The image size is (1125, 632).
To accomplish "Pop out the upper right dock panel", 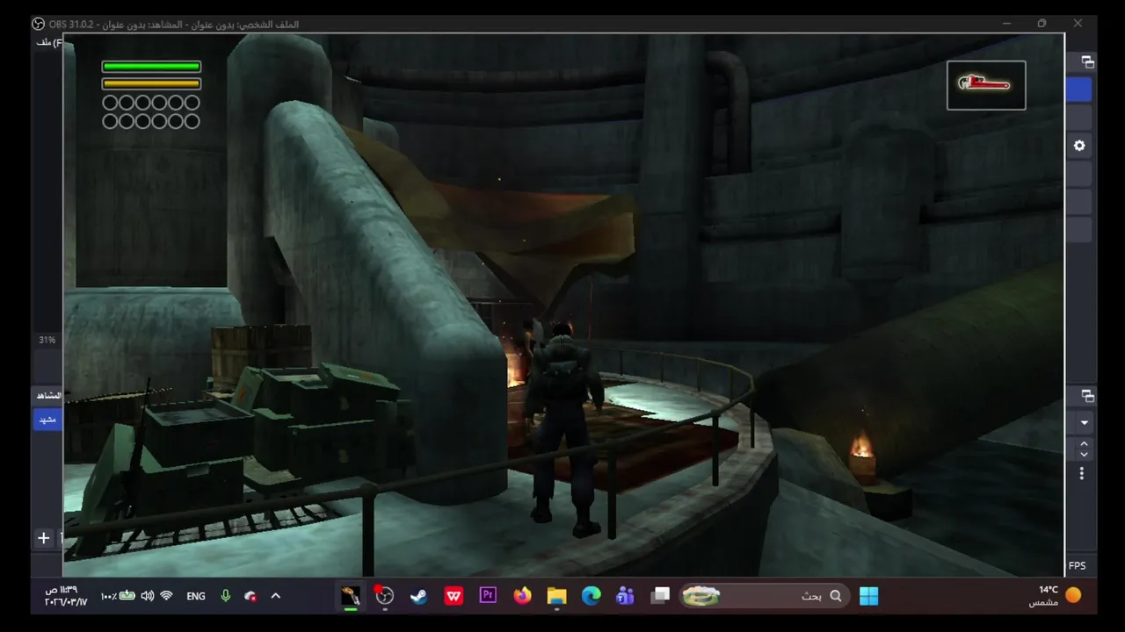I will [1087, 61].
